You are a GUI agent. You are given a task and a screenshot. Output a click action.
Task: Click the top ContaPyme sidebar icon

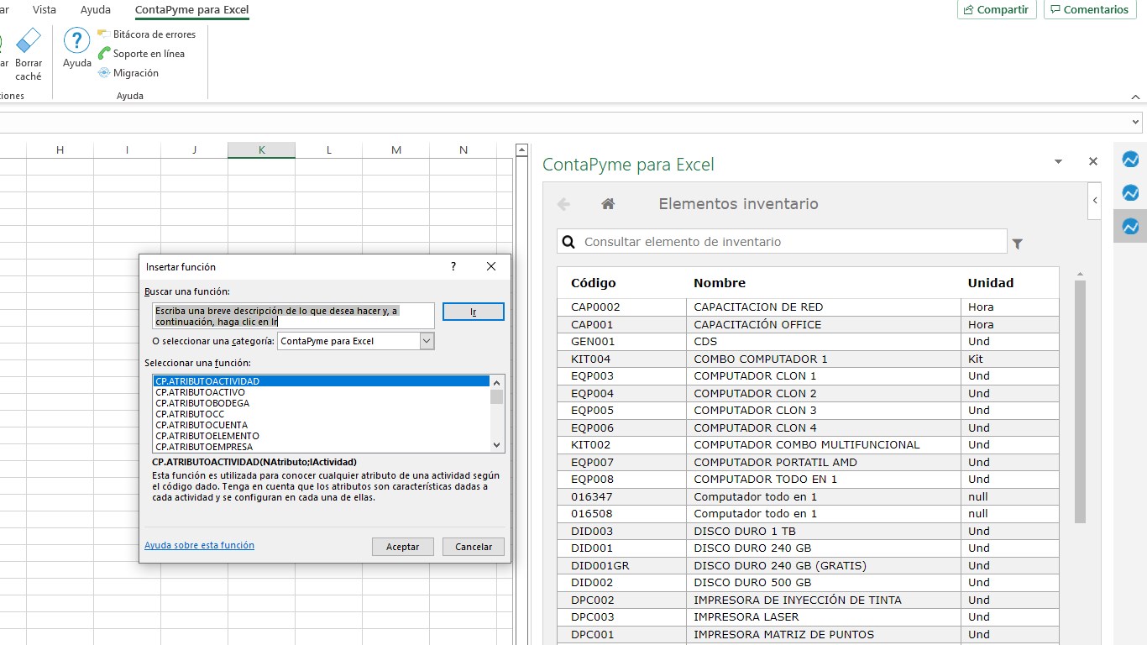tap(1130, 159)
